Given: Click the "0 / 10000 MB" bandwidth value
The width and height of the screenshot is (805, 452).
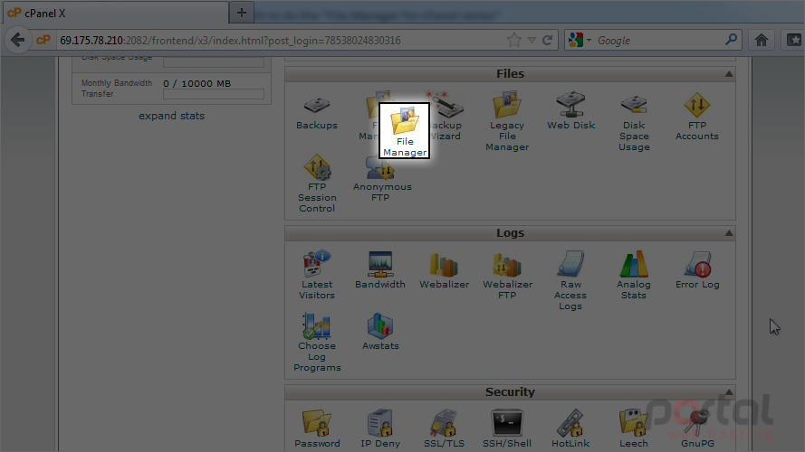Looking at the screenshot, I should click(197, 83).
